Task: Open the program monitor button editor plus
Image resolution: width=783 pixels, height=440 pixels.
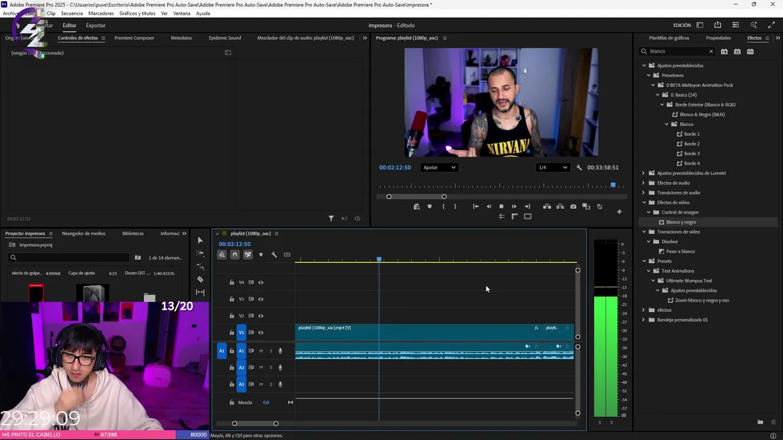Action: [x=619, y=212]
